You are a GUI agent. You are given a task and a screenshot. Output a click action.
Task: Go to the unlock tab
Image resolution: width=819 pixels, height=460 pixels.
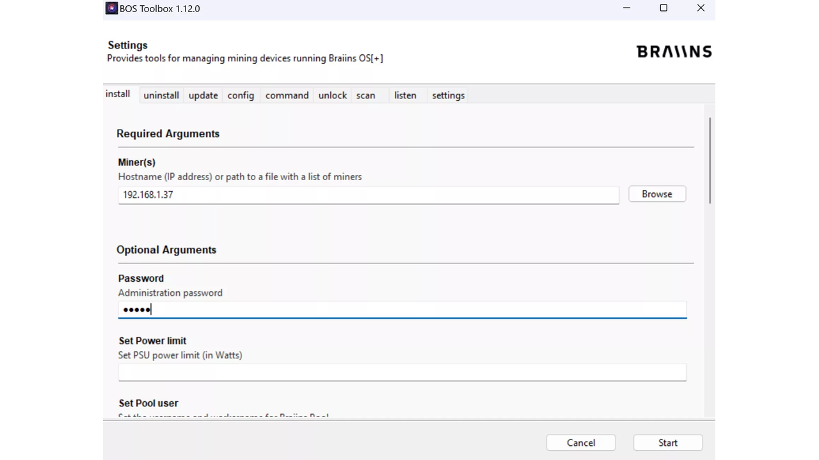point(333,95)
